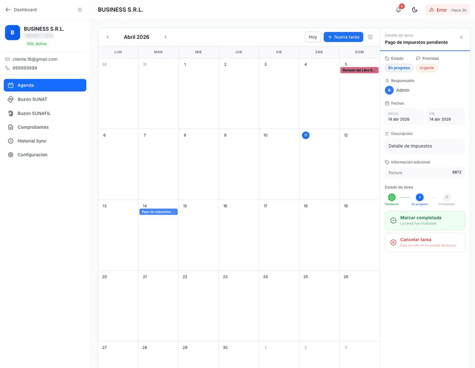The image size is (475, 368).
Task: Collapse the sidebar with the double chevron
Action: point(80,10)
